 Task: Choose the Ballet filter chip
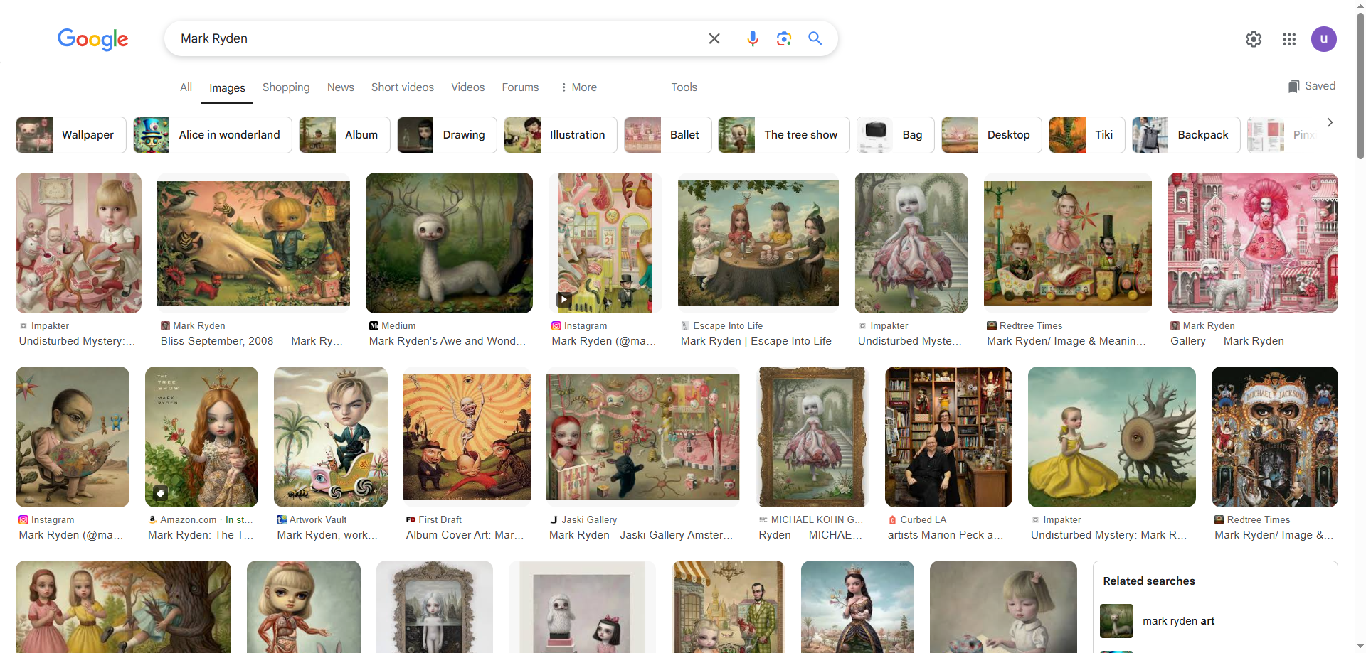[668, 135]
